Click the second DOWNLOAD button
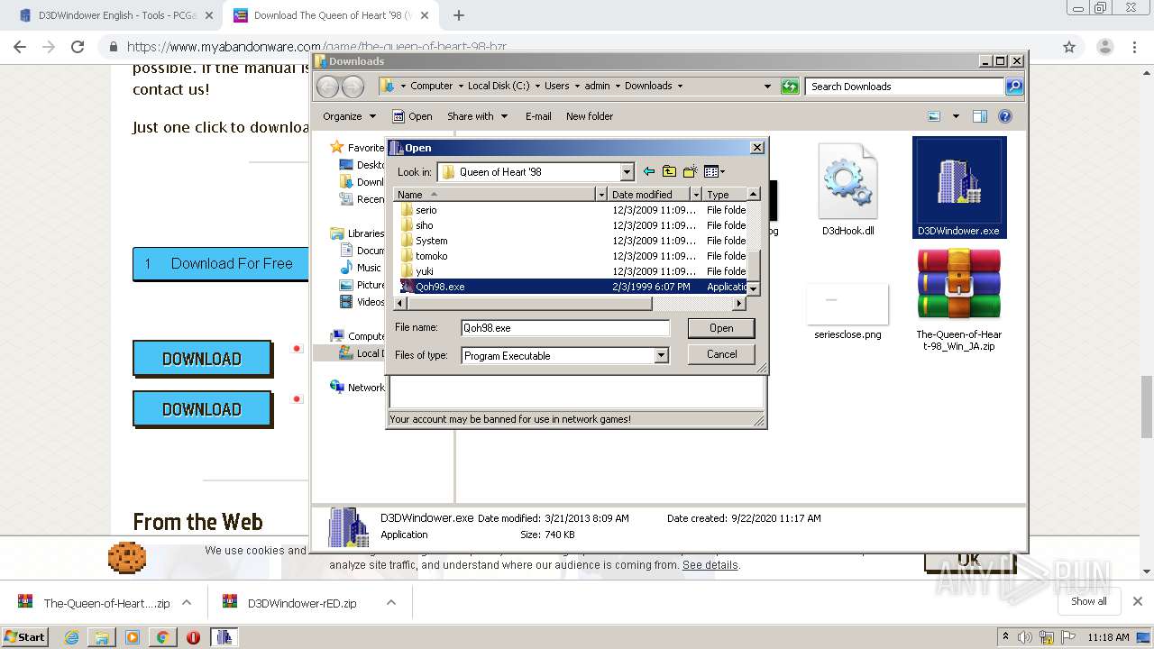The image size is (1154, 649). click(x=202, y=409)
